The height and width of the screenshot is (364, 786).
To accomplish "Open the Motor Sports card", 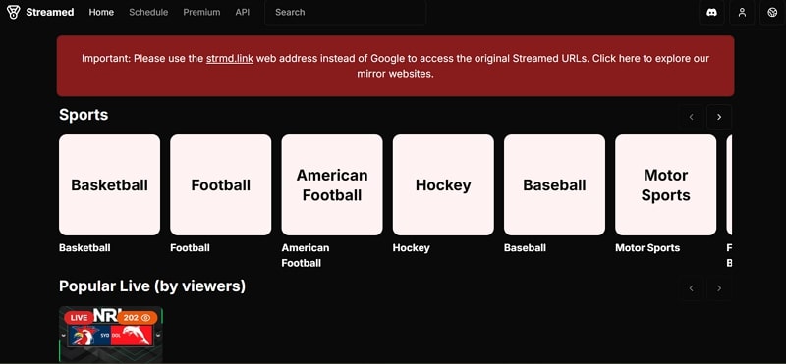I will (666, 184).
